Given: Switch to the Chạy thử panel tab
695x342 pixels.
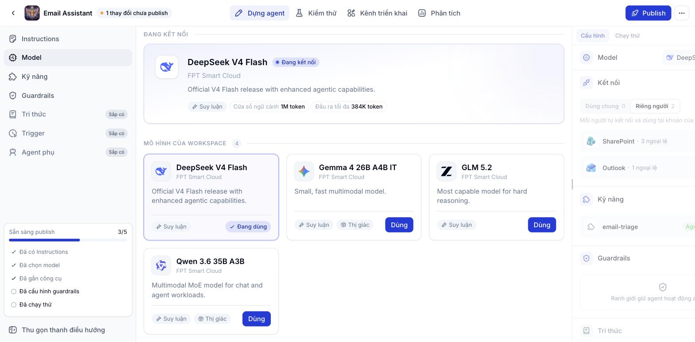Looking at the screenshot, I should click(627, 36).
